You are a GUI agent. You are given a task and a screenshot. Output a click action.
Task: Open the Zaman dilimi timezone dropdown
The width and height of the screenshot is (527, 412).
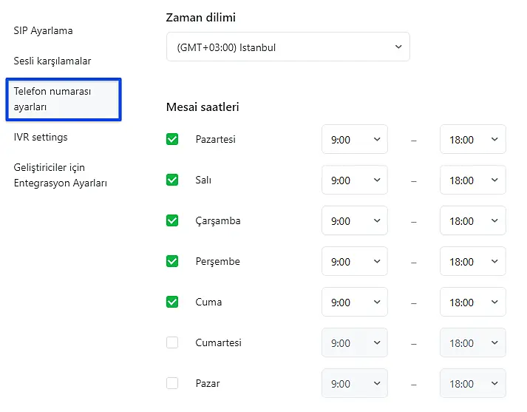(288, 47)
